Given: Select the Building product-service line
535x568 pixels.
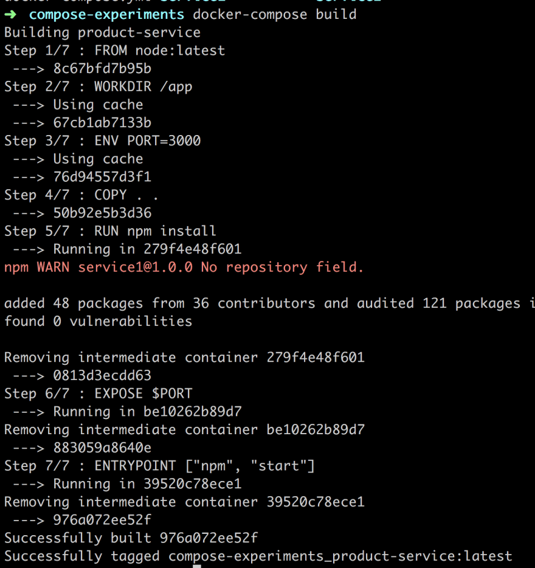Looking at the screenshot, I should [102, 32].
